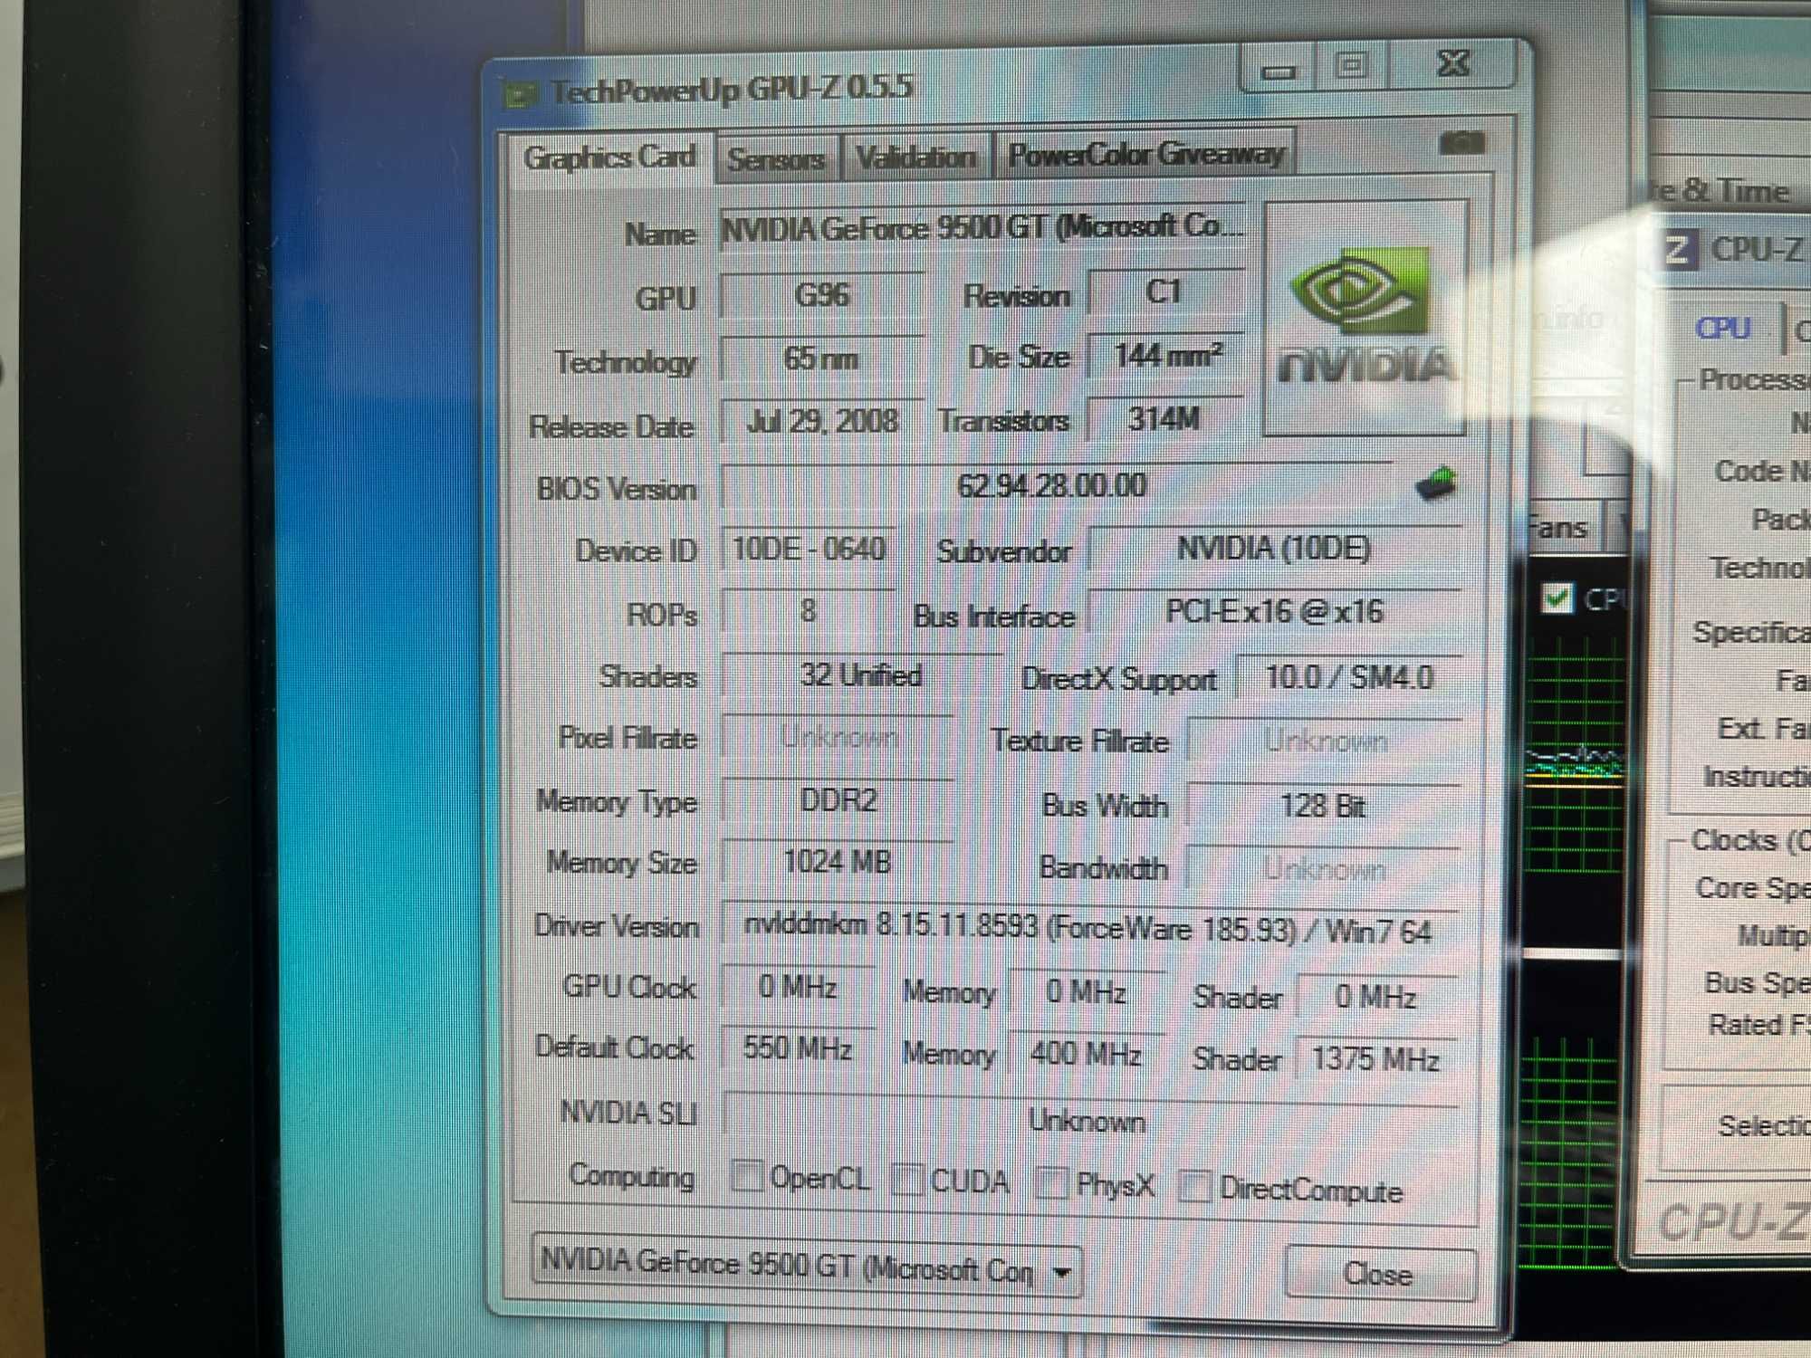
Task: Click the Bus Interface value PCI-E x16 @ x16
Action: (x=1275, y=613)
